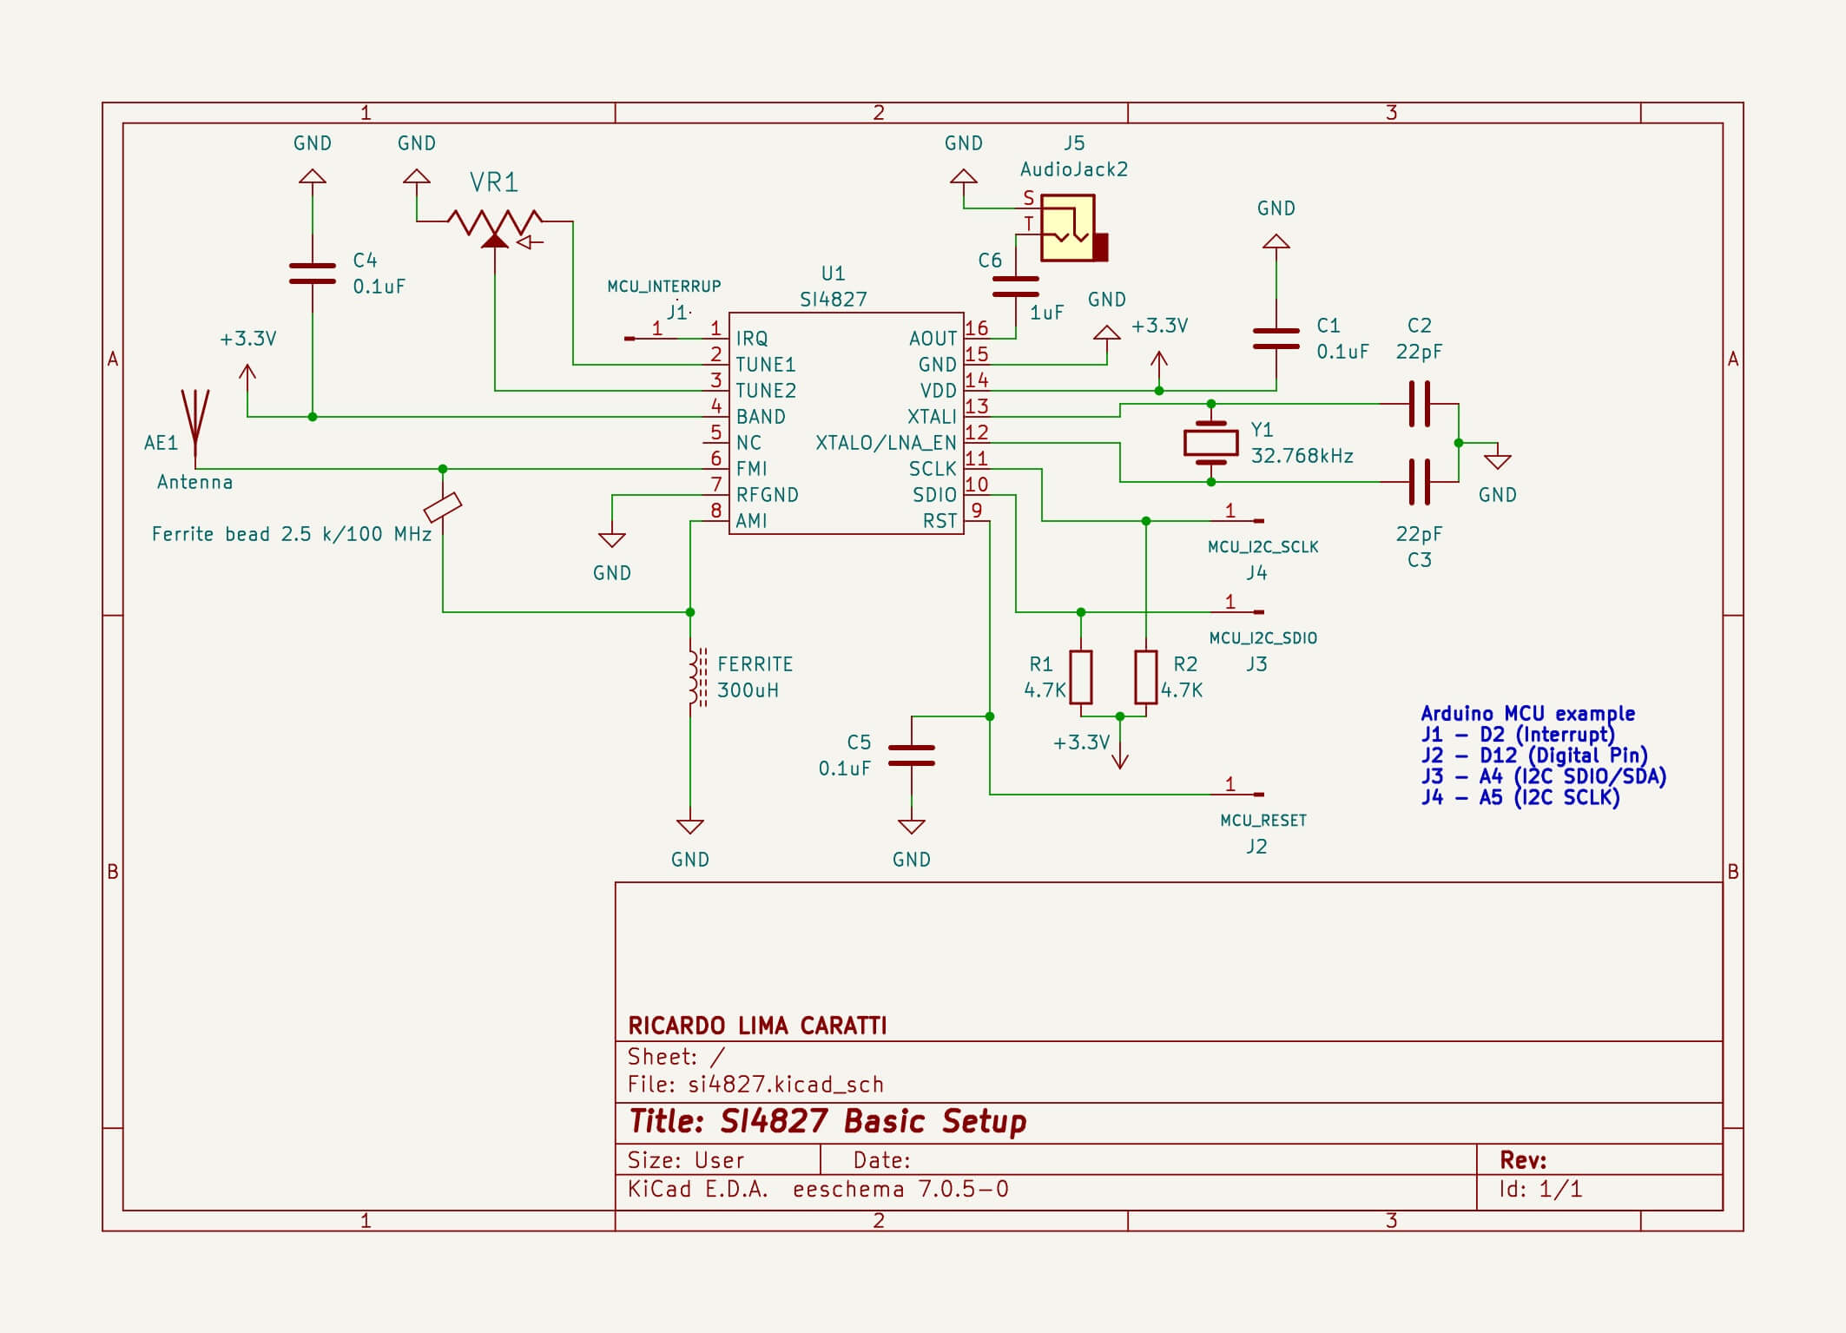This screenshot has height=1333, width=1846.
Task: Click the C4 capacitor symbol
Action: click(x=313, y=274)
